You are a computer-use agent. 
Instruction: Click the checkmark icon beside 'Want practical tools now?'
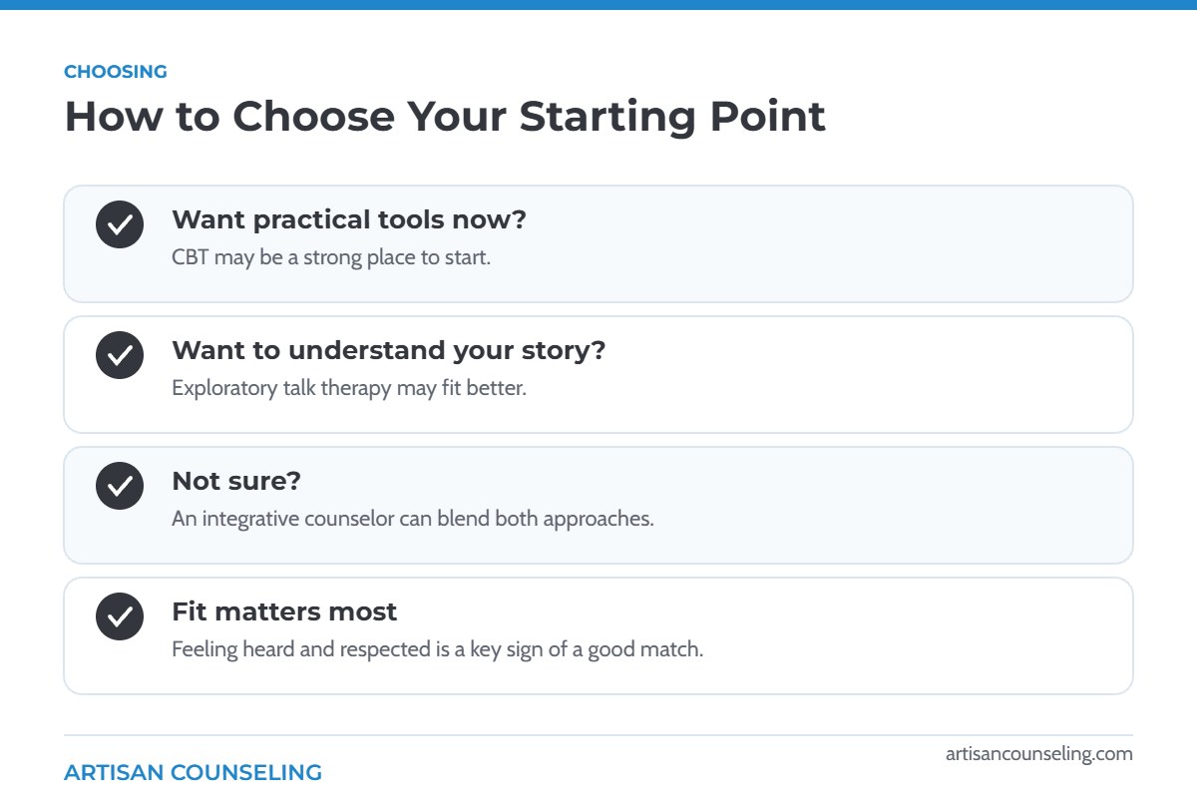(x=120, y=224)
